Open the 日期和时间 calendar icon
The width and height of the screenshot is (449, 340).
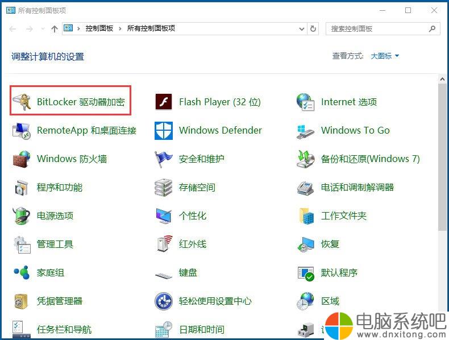(164, 329)
